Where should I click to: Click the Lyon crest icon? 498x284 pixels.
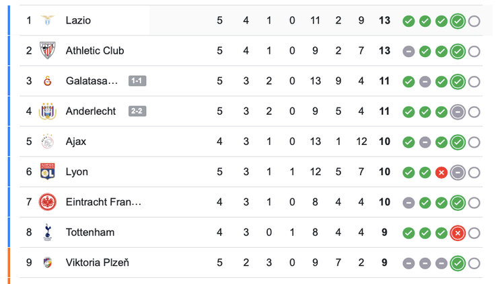[48, 172]
